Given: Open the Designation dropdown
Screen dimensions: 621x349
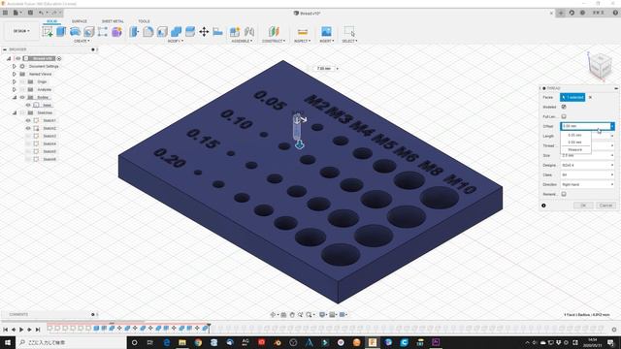Looking at the screenshot, I should (x=588, y=165).
